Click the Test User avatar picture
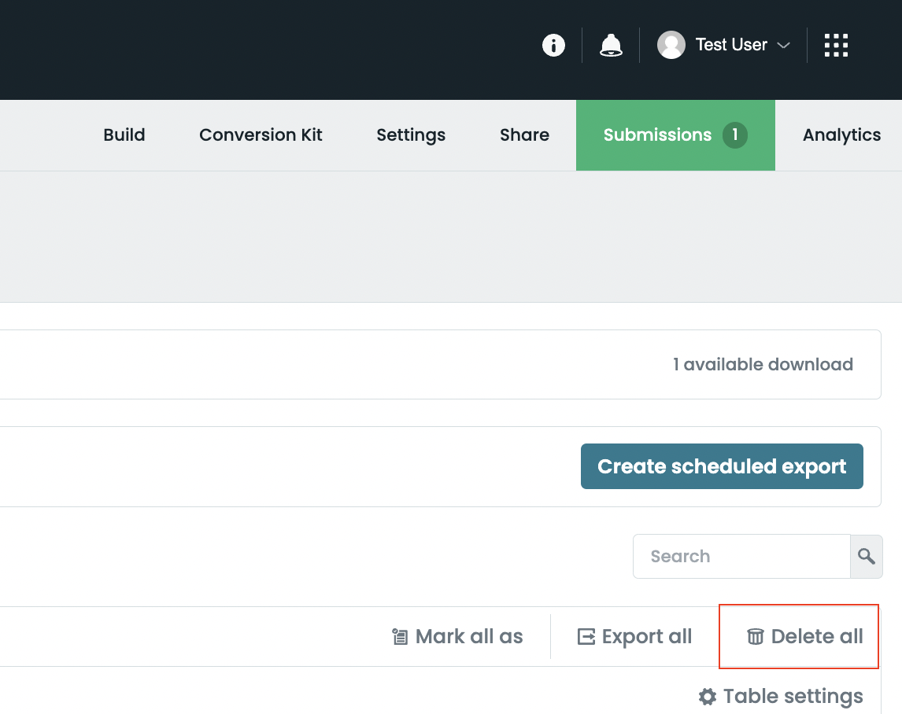The image size is (902, 714). (671, 46)
